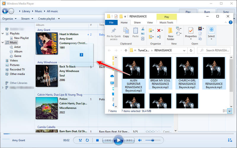Click the Delete red X icon
Screen dimensions: 237x148
click(x=159, y=30)
